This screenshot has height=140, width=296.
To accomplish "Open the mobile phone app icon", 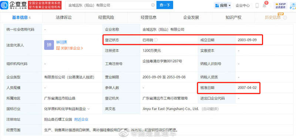I will point(257,6).
